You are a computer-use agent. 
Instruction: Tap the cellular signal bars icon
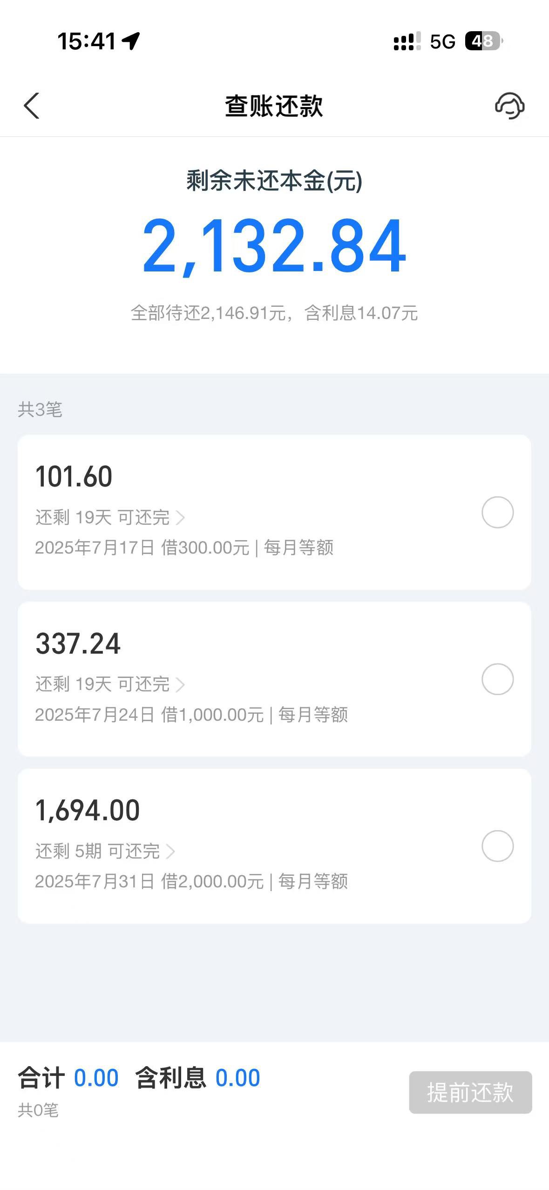point(407,41)
